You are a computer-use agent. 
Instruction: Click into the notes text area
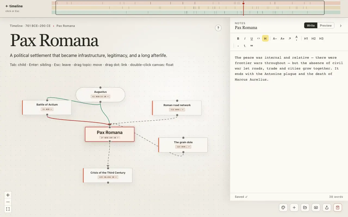tap(289, 122)
